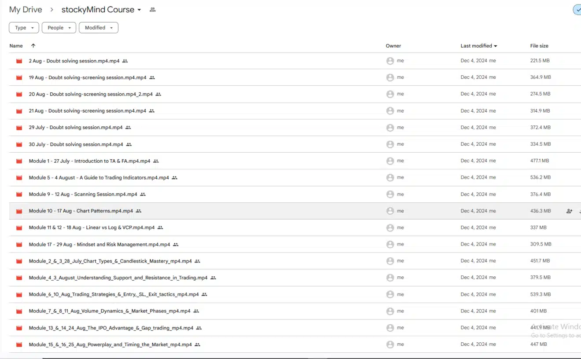Click shared folder people icon beside stockyMind Course
The image size is (581, 359).
click(153, 10)
